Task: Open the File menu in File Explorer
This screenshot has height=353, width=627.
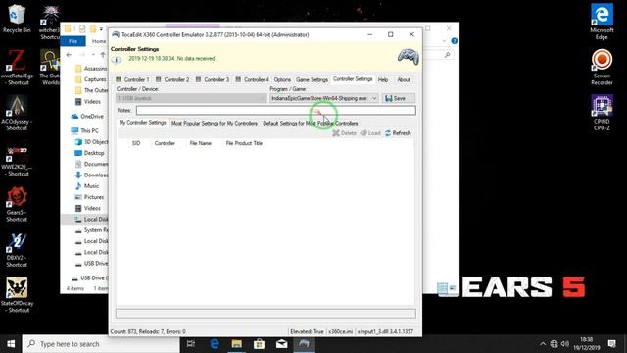Action: 72,41
